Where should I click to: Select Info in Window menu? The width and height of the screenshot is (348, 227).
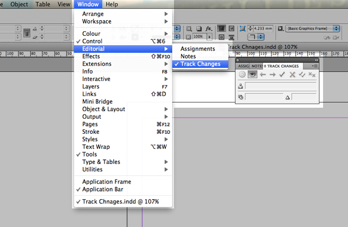click(x=123, y=71)
